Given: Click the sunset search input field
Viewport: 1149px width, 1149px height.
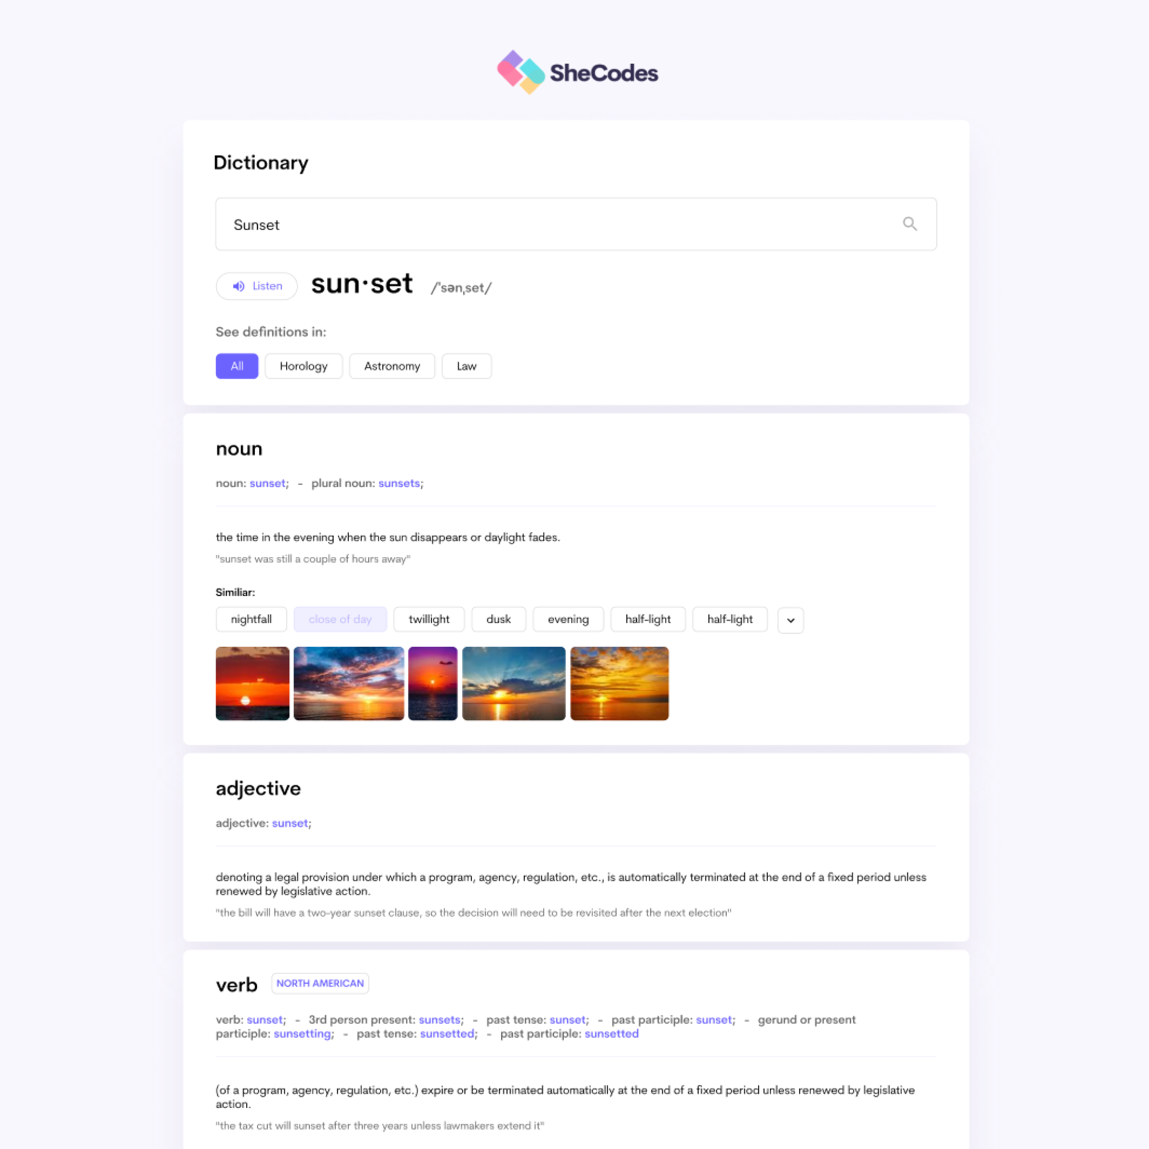Looking at the screenshot, I should pyautogui.click(x=574, y=224).
